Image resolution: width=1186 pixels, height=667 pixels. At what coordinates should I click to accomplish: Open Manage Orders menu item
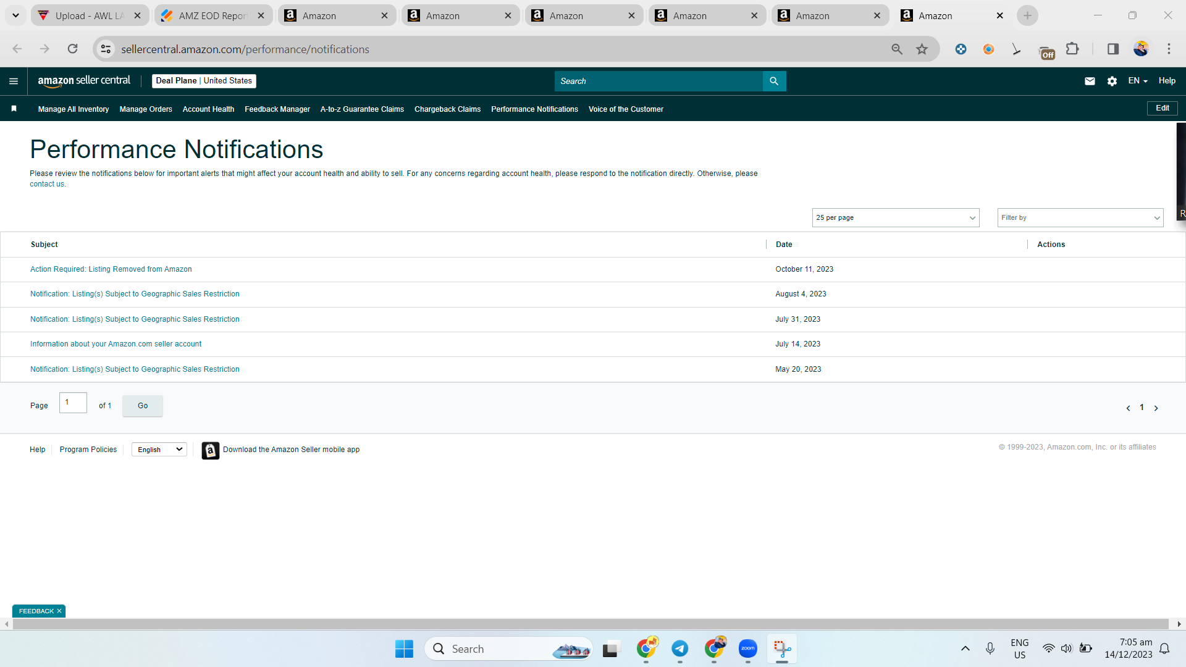(x=146, y=109)
